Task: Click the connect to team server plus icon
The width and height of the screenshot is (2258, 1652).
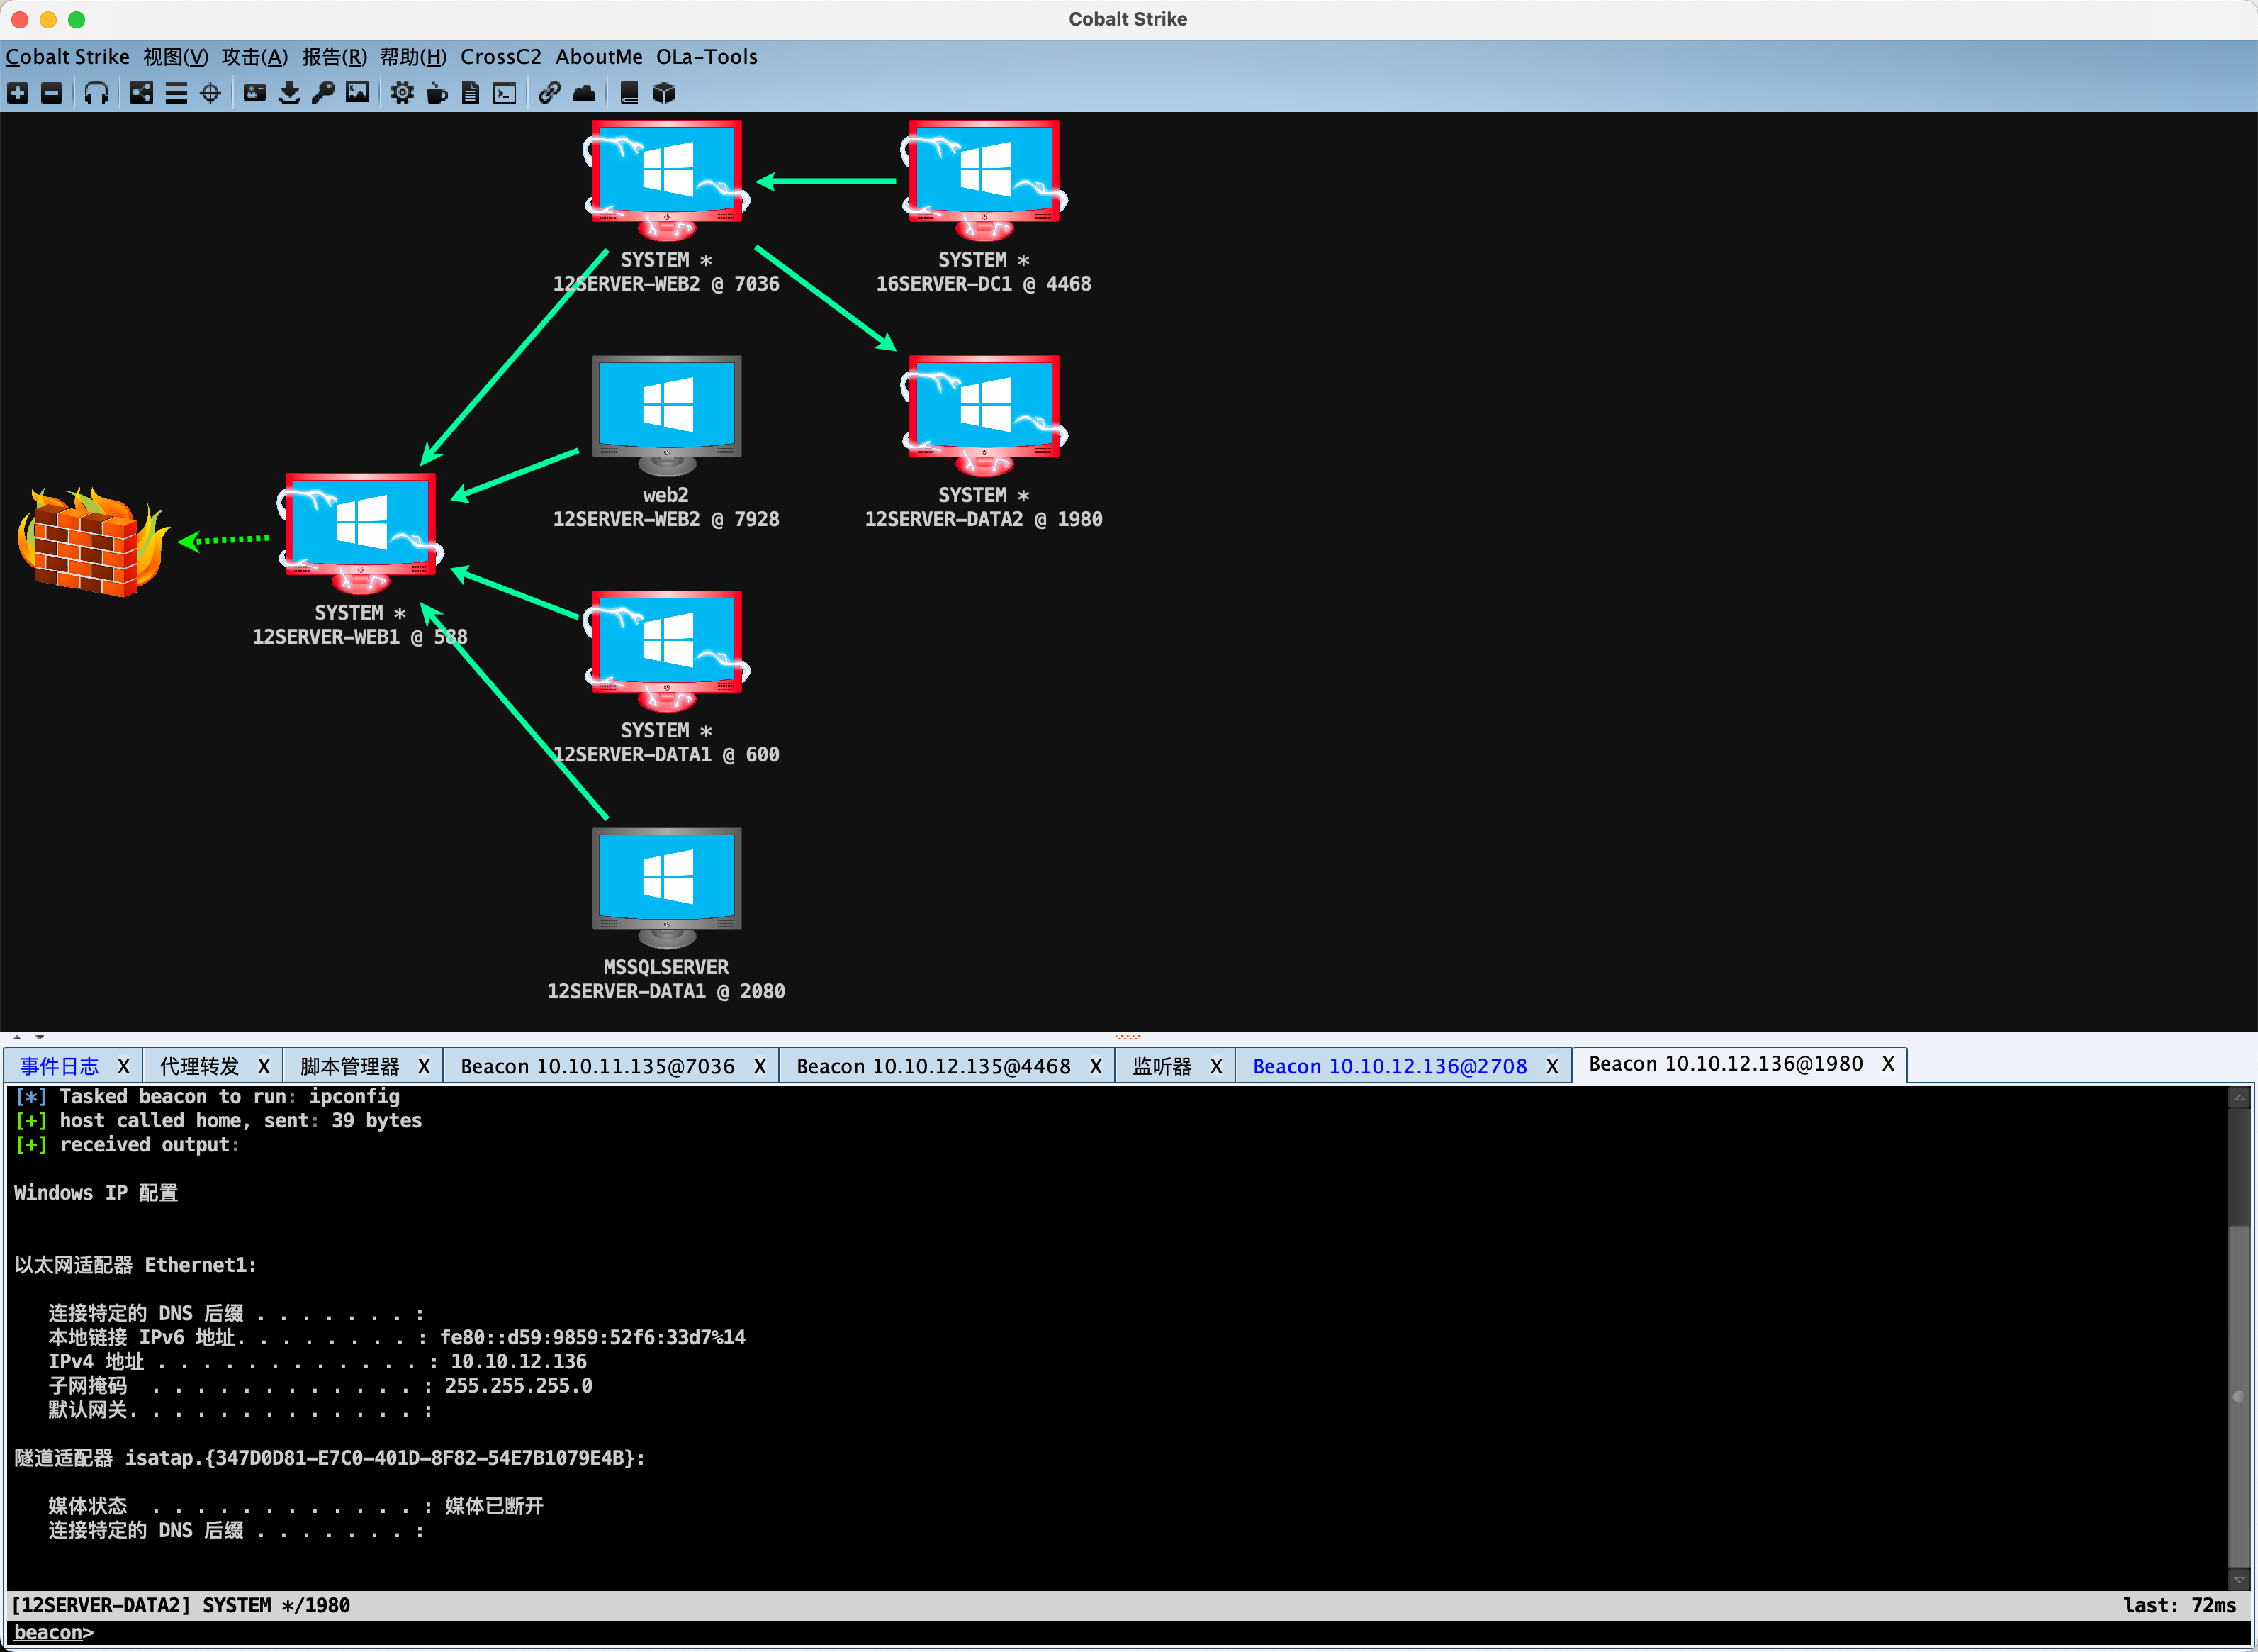Action: [x=18, y=93]
